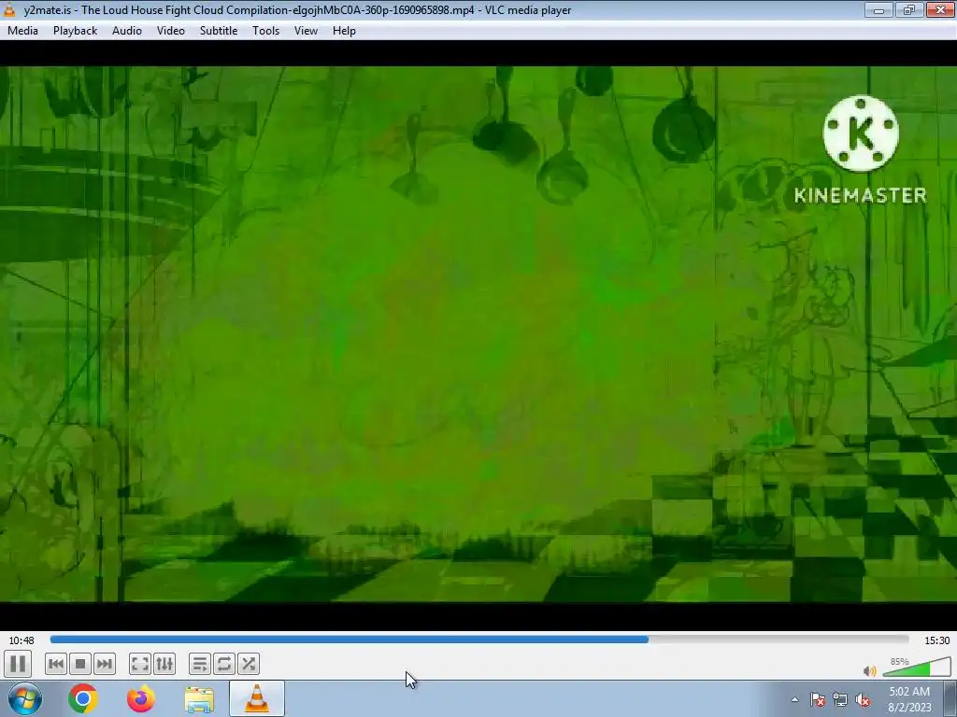The image size is (957, 717).
Task: Open system volume tray icon
Action: (x=863, y=699)
